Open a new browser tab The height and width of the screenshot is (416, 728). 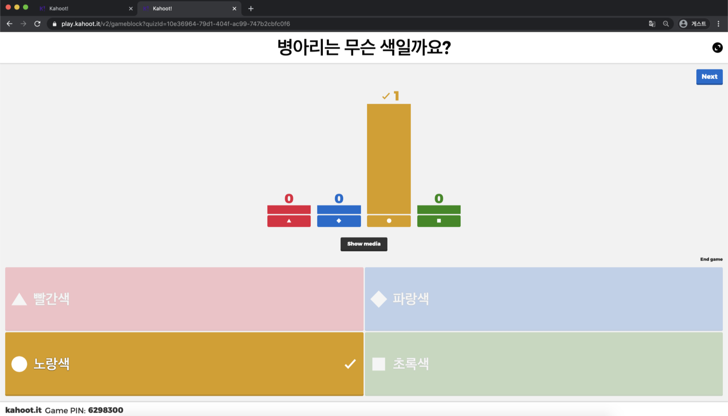click(x=251, y=8)
